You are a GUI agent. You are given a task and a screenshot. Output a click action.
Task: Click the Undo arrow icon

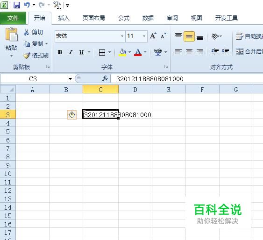pos(27,5)
